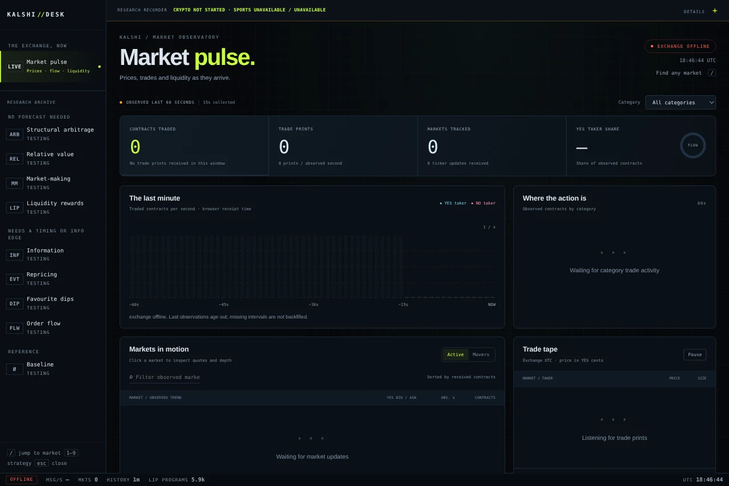Click the Exchange Offline status badge
Viewport: 729px width, 486px height.
[x=680, y=46]
